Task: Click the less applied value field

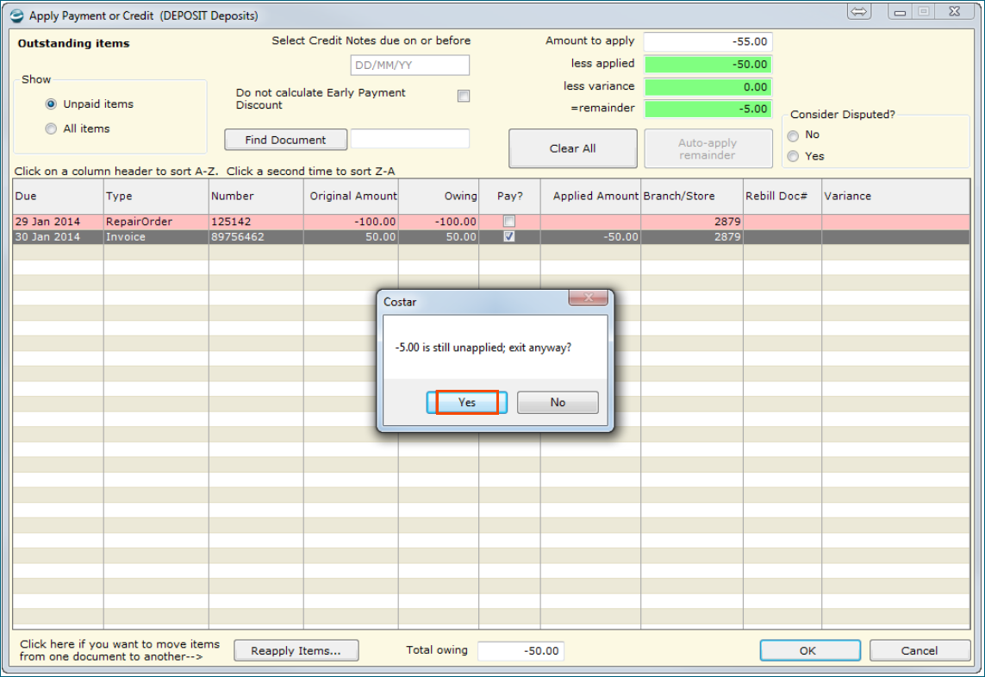Action: (x=708, y=64)
